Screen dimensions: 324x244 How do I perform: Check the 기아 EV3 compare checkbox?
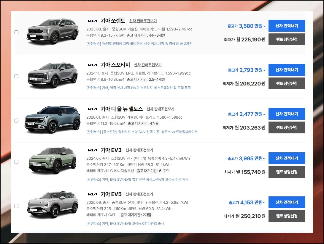coord(17,162)
